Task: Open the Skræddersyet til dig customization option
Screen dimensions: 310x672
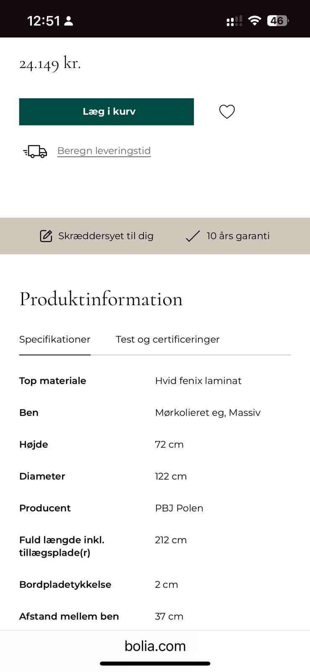Action: click(106, 236)
